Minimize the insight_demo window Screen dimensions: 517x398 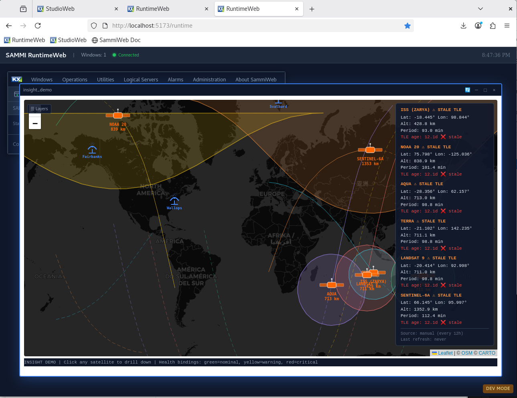(x=476, y=90)
